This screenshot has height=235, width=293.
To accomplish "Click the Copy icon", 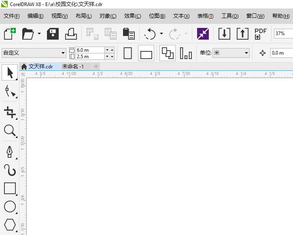I will pos(110,34).
